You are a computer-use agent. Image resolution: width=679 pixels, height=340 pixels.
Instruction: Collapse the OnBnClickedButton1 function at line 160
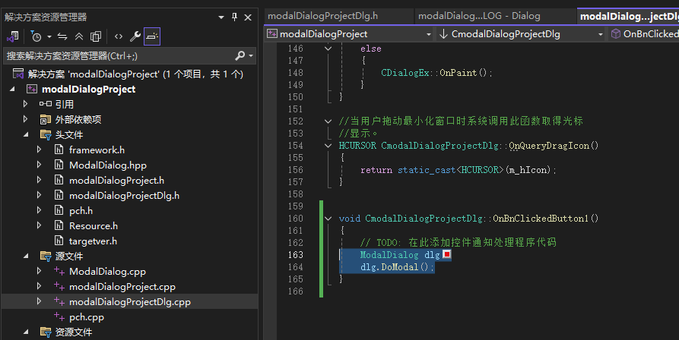[x=328, y=219]
